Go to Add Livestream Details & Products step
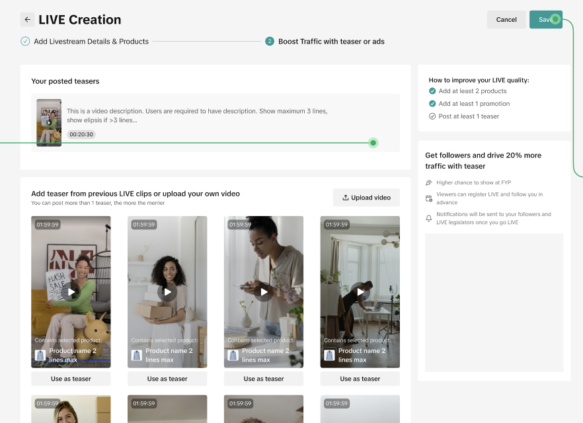This screenshot has height=423, width=583. pos(91,41)
